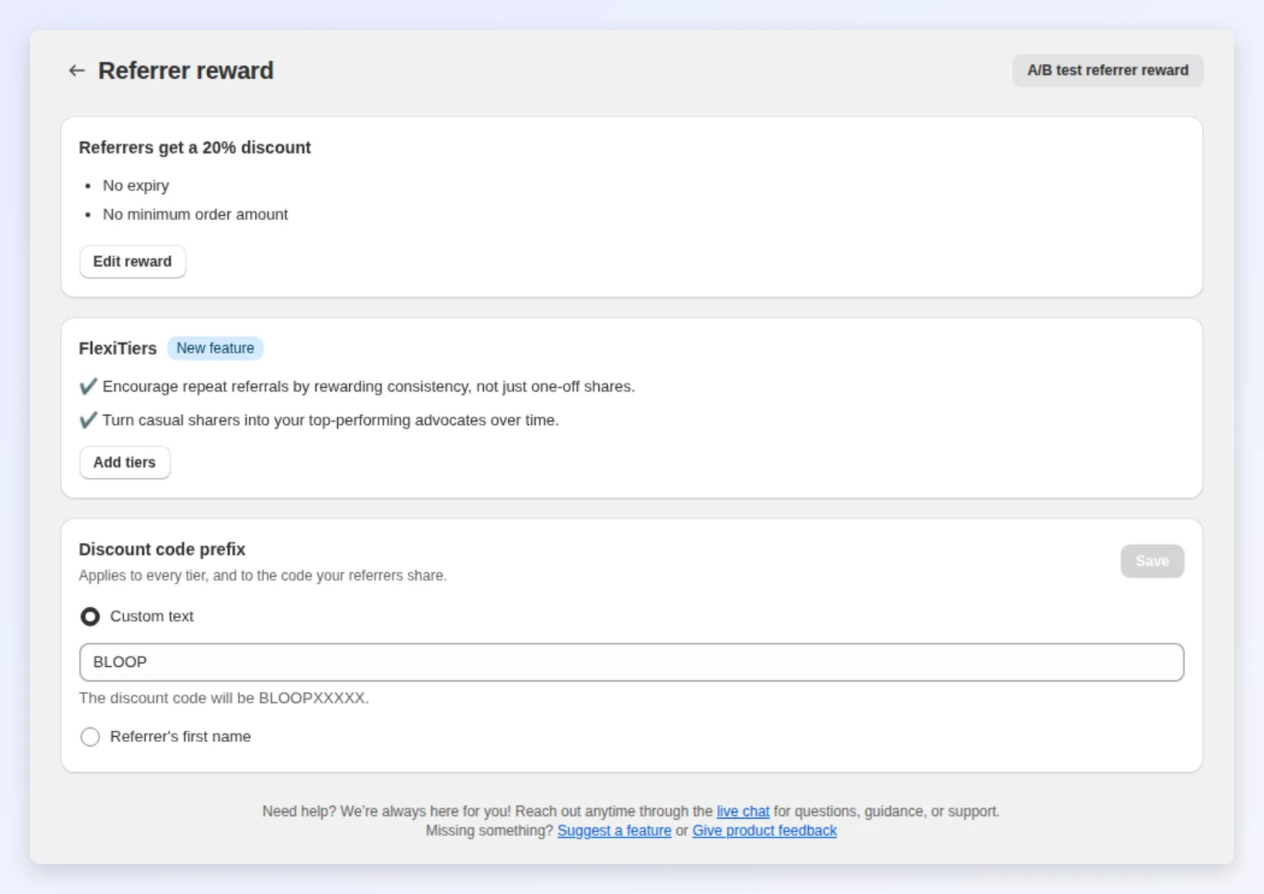Open A/B test referrer reward
The width and height of the screenshot is (1264, 894).
pyautogui.click(x=1108, y=71)
